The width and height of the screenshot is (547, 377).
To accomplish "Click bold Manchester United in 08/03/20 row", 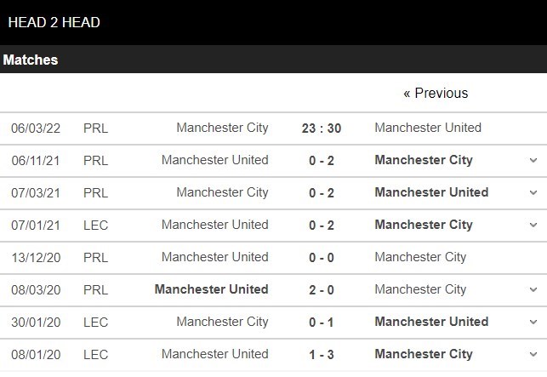I will (x=211, y=289).
